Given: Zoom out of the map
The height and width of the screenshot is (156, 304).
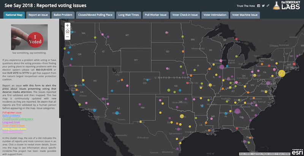Looking at the screenshot, I should pos(68,37).
